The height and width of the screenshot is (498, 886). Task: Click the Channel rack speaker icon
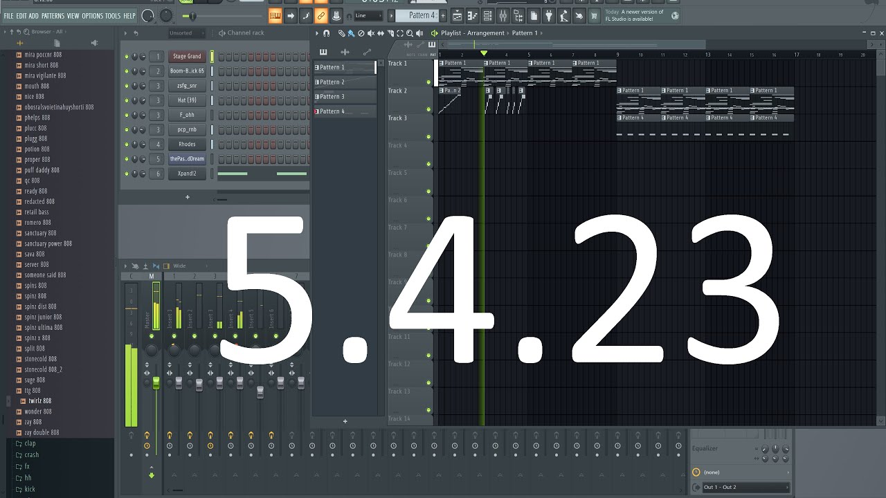pos(221,33)
